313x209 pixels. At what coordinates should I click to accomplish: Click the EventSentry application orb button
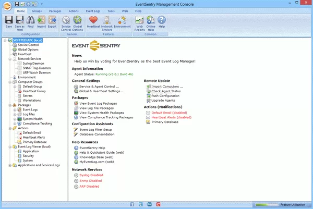[x=7, y=6]
